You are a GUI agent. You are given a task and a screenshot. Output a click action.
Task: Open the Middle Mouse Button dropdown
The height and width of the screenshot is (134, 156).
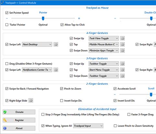tap(104, 44)
